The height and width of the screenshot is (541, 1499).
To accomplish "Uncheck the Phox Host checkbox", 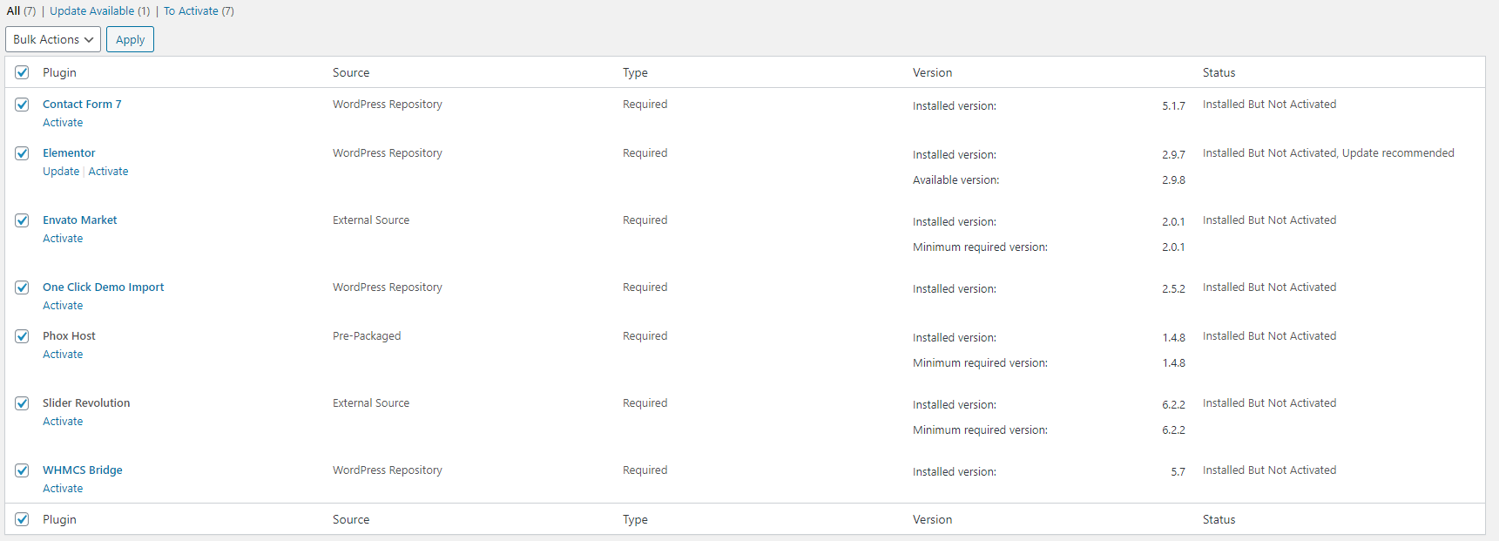I will 22,335.
